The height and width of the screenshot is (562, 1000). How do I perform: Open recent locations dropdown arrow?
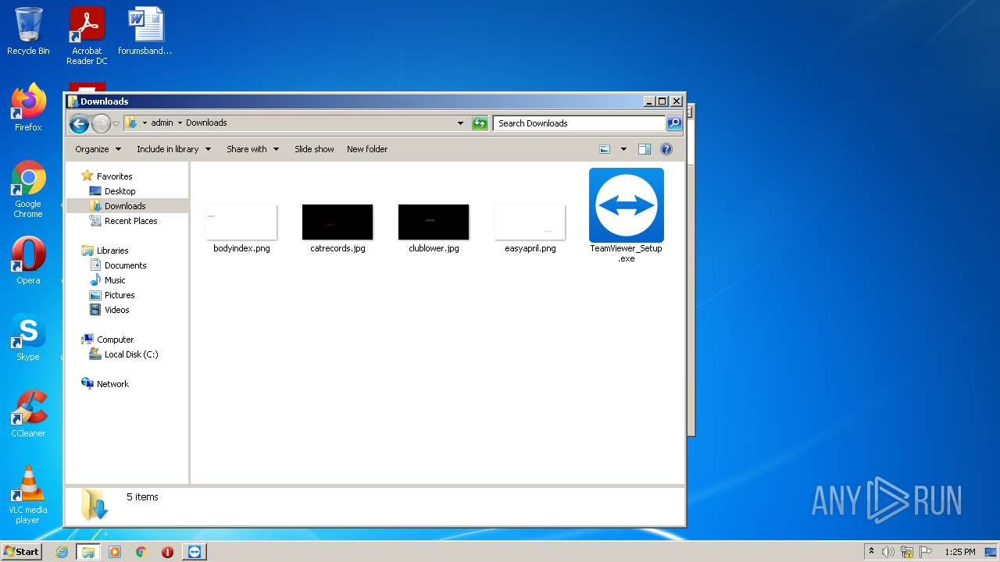(116, 123)
